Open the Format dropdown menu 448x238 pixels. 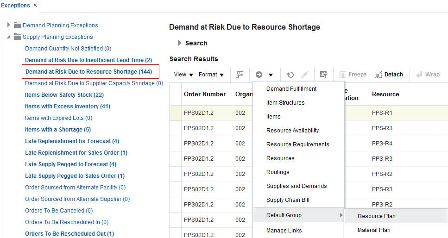point(211,75)
